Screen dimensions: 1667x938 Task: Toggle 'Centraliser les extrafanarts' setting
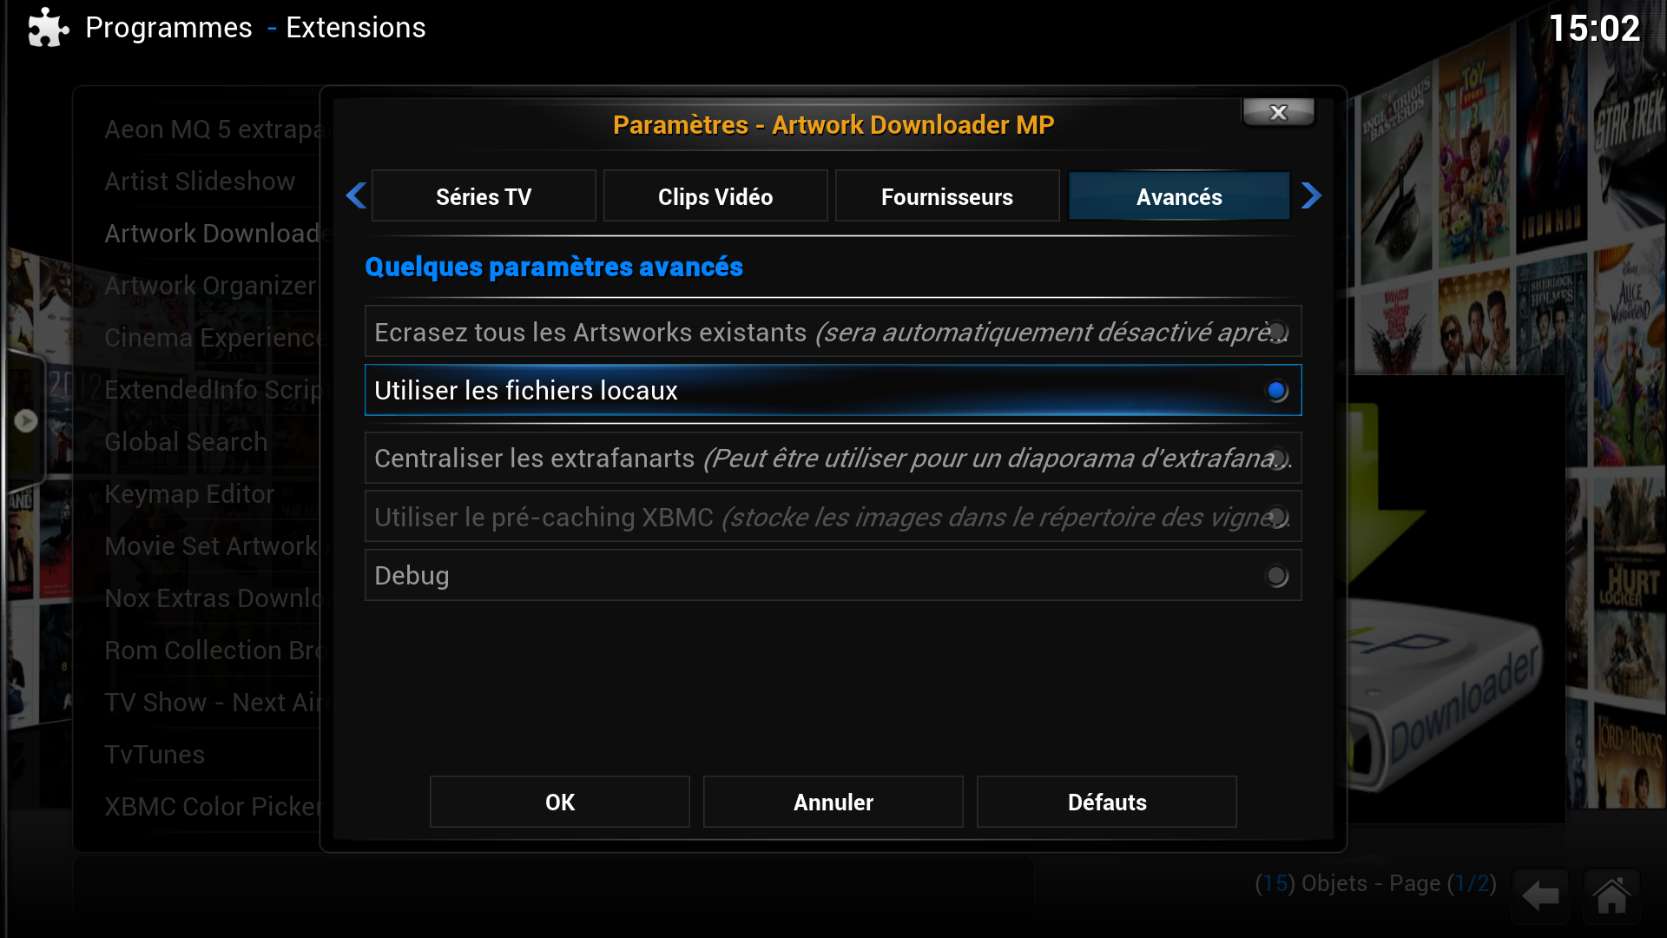1276,458
